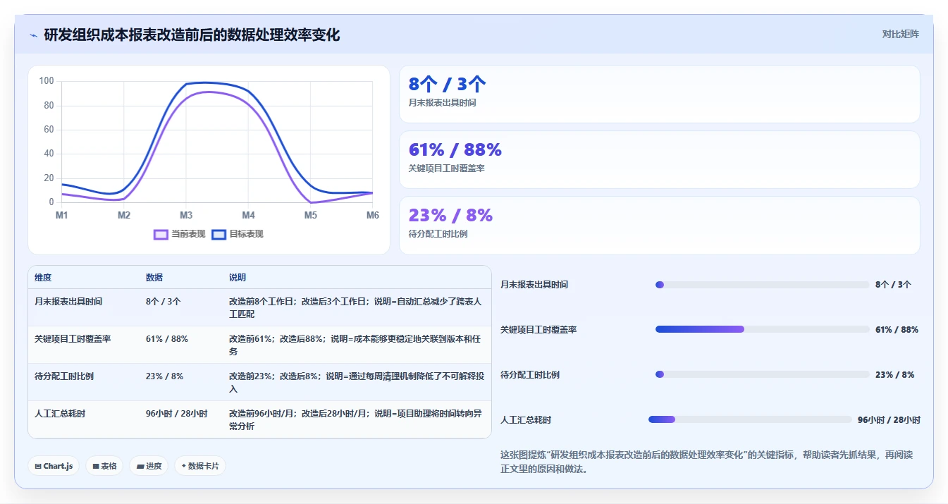Image resolution: width=948 pixels, height=504 pixels.
Task: Click the 关键项目工时覆盖率 caption in data card
Action: coord(446,168)
